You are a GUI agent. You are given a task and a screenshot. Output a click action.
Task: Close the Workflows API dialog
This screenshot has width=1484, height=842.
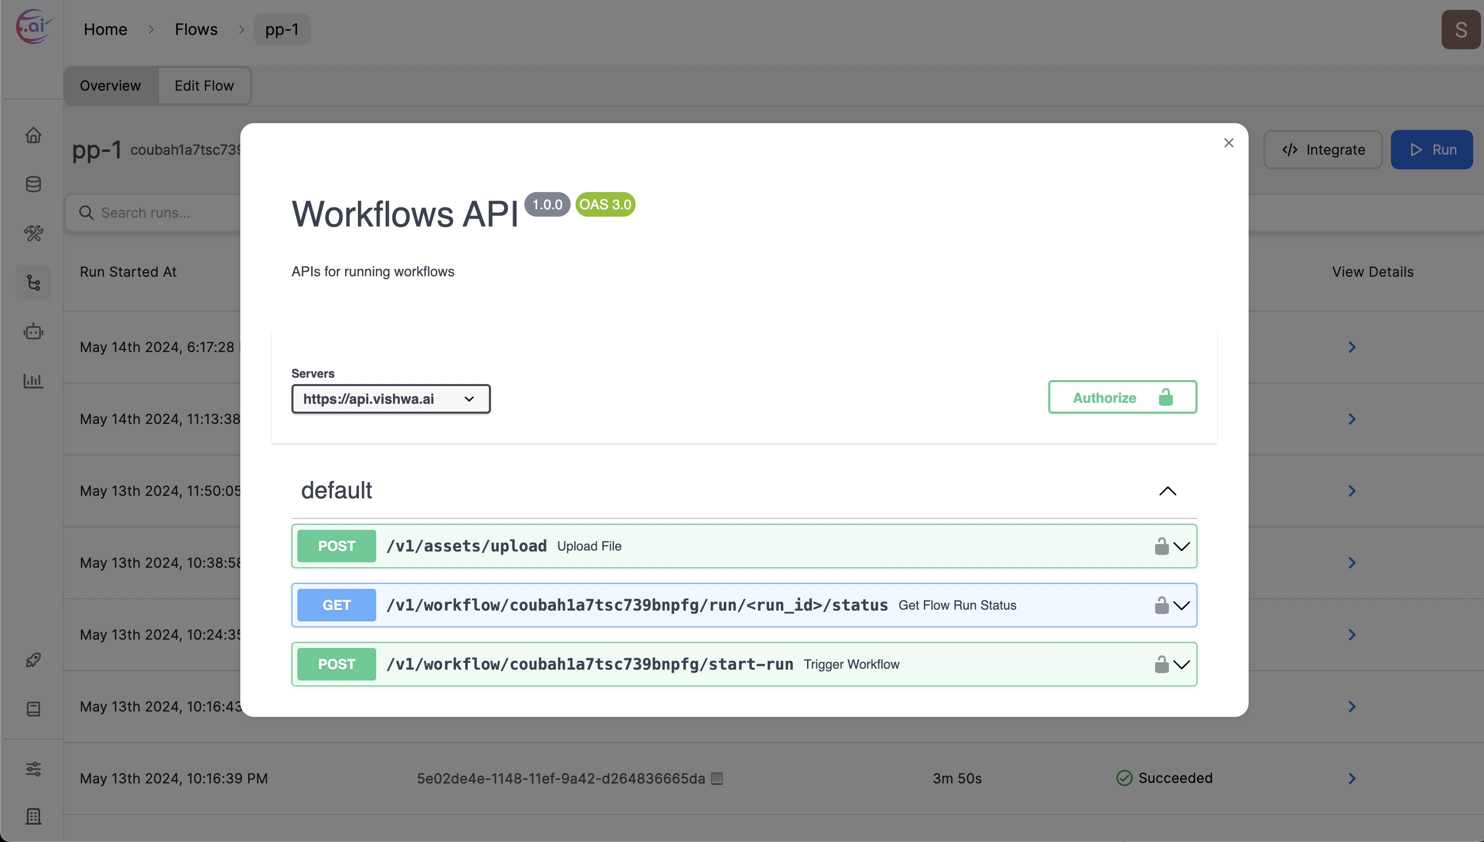coord(1228,143)
